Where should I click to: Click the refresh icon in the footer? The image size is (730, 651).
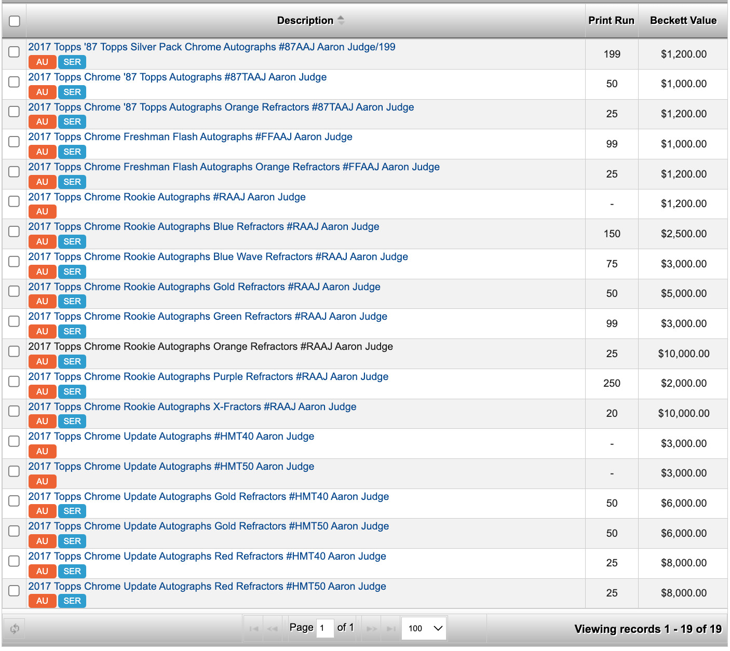15,629
